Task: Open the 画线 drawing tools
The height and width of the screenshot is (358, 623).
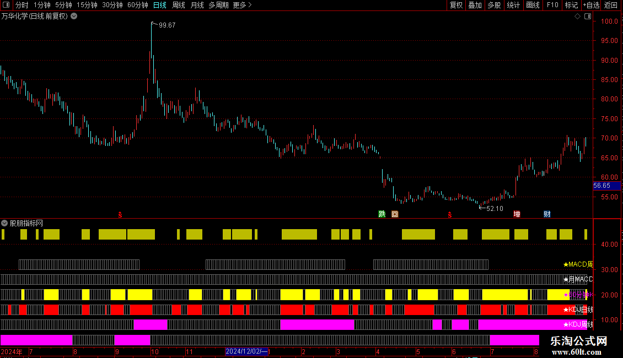Action: pos(533,5)
